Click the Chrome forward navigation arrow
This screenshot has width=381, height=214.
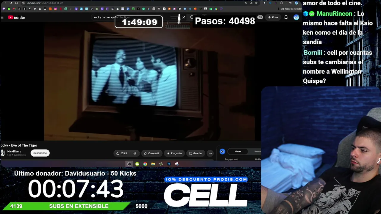pos(5,3)
